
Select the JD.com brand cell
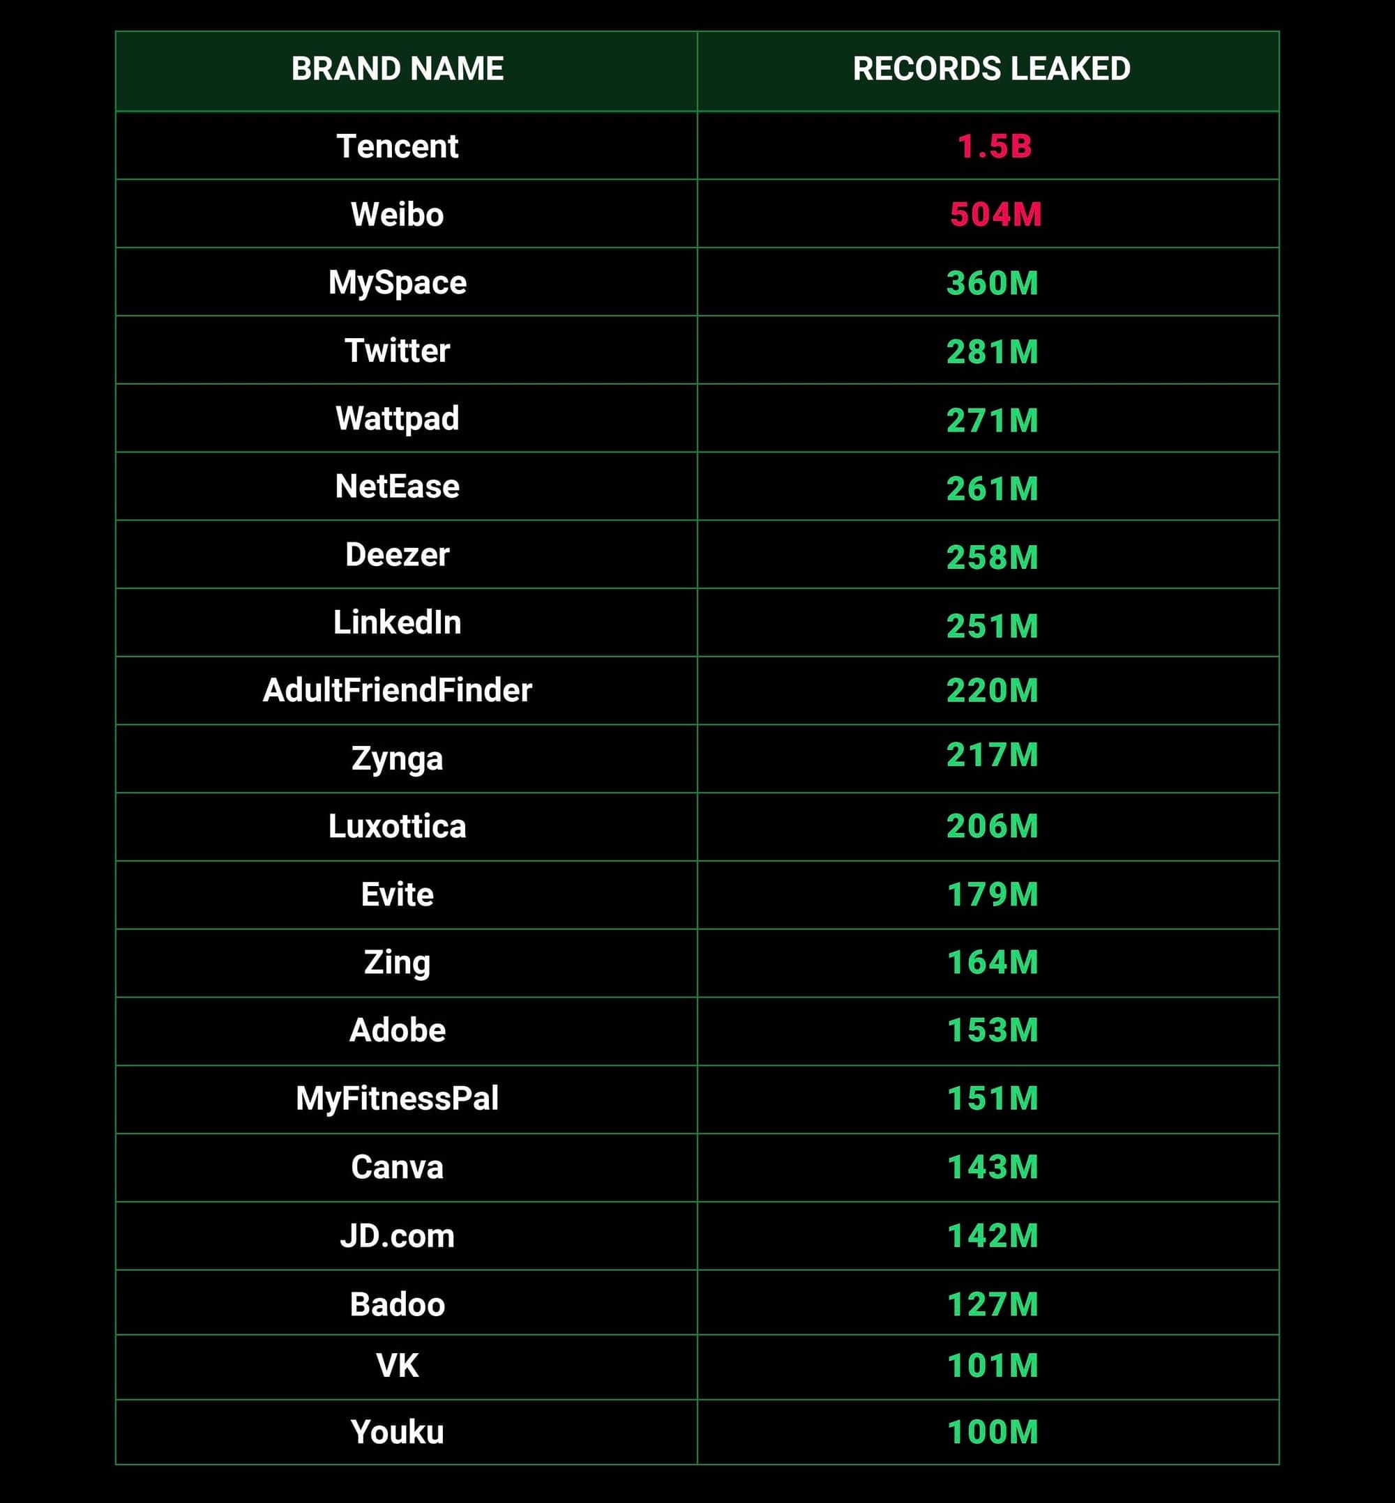(x=397, y=1236)
